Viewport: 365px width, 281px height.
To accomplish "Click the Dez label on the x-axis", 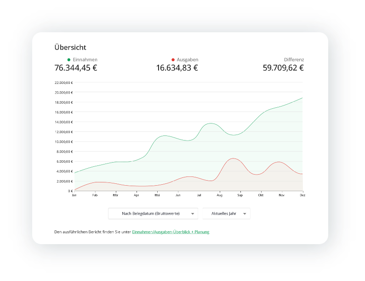I will point(302,195).
